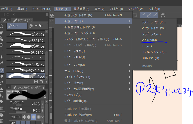Open CLIP STUDIO support help icon
Image resolution: width=193 pixels, height=124 pixels.
pyautogui.click(x=163, y=15)
